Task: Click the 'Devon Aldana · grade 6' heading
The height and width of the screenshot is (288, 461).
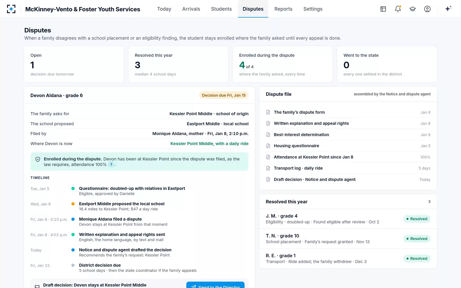Action: (57, 95)
